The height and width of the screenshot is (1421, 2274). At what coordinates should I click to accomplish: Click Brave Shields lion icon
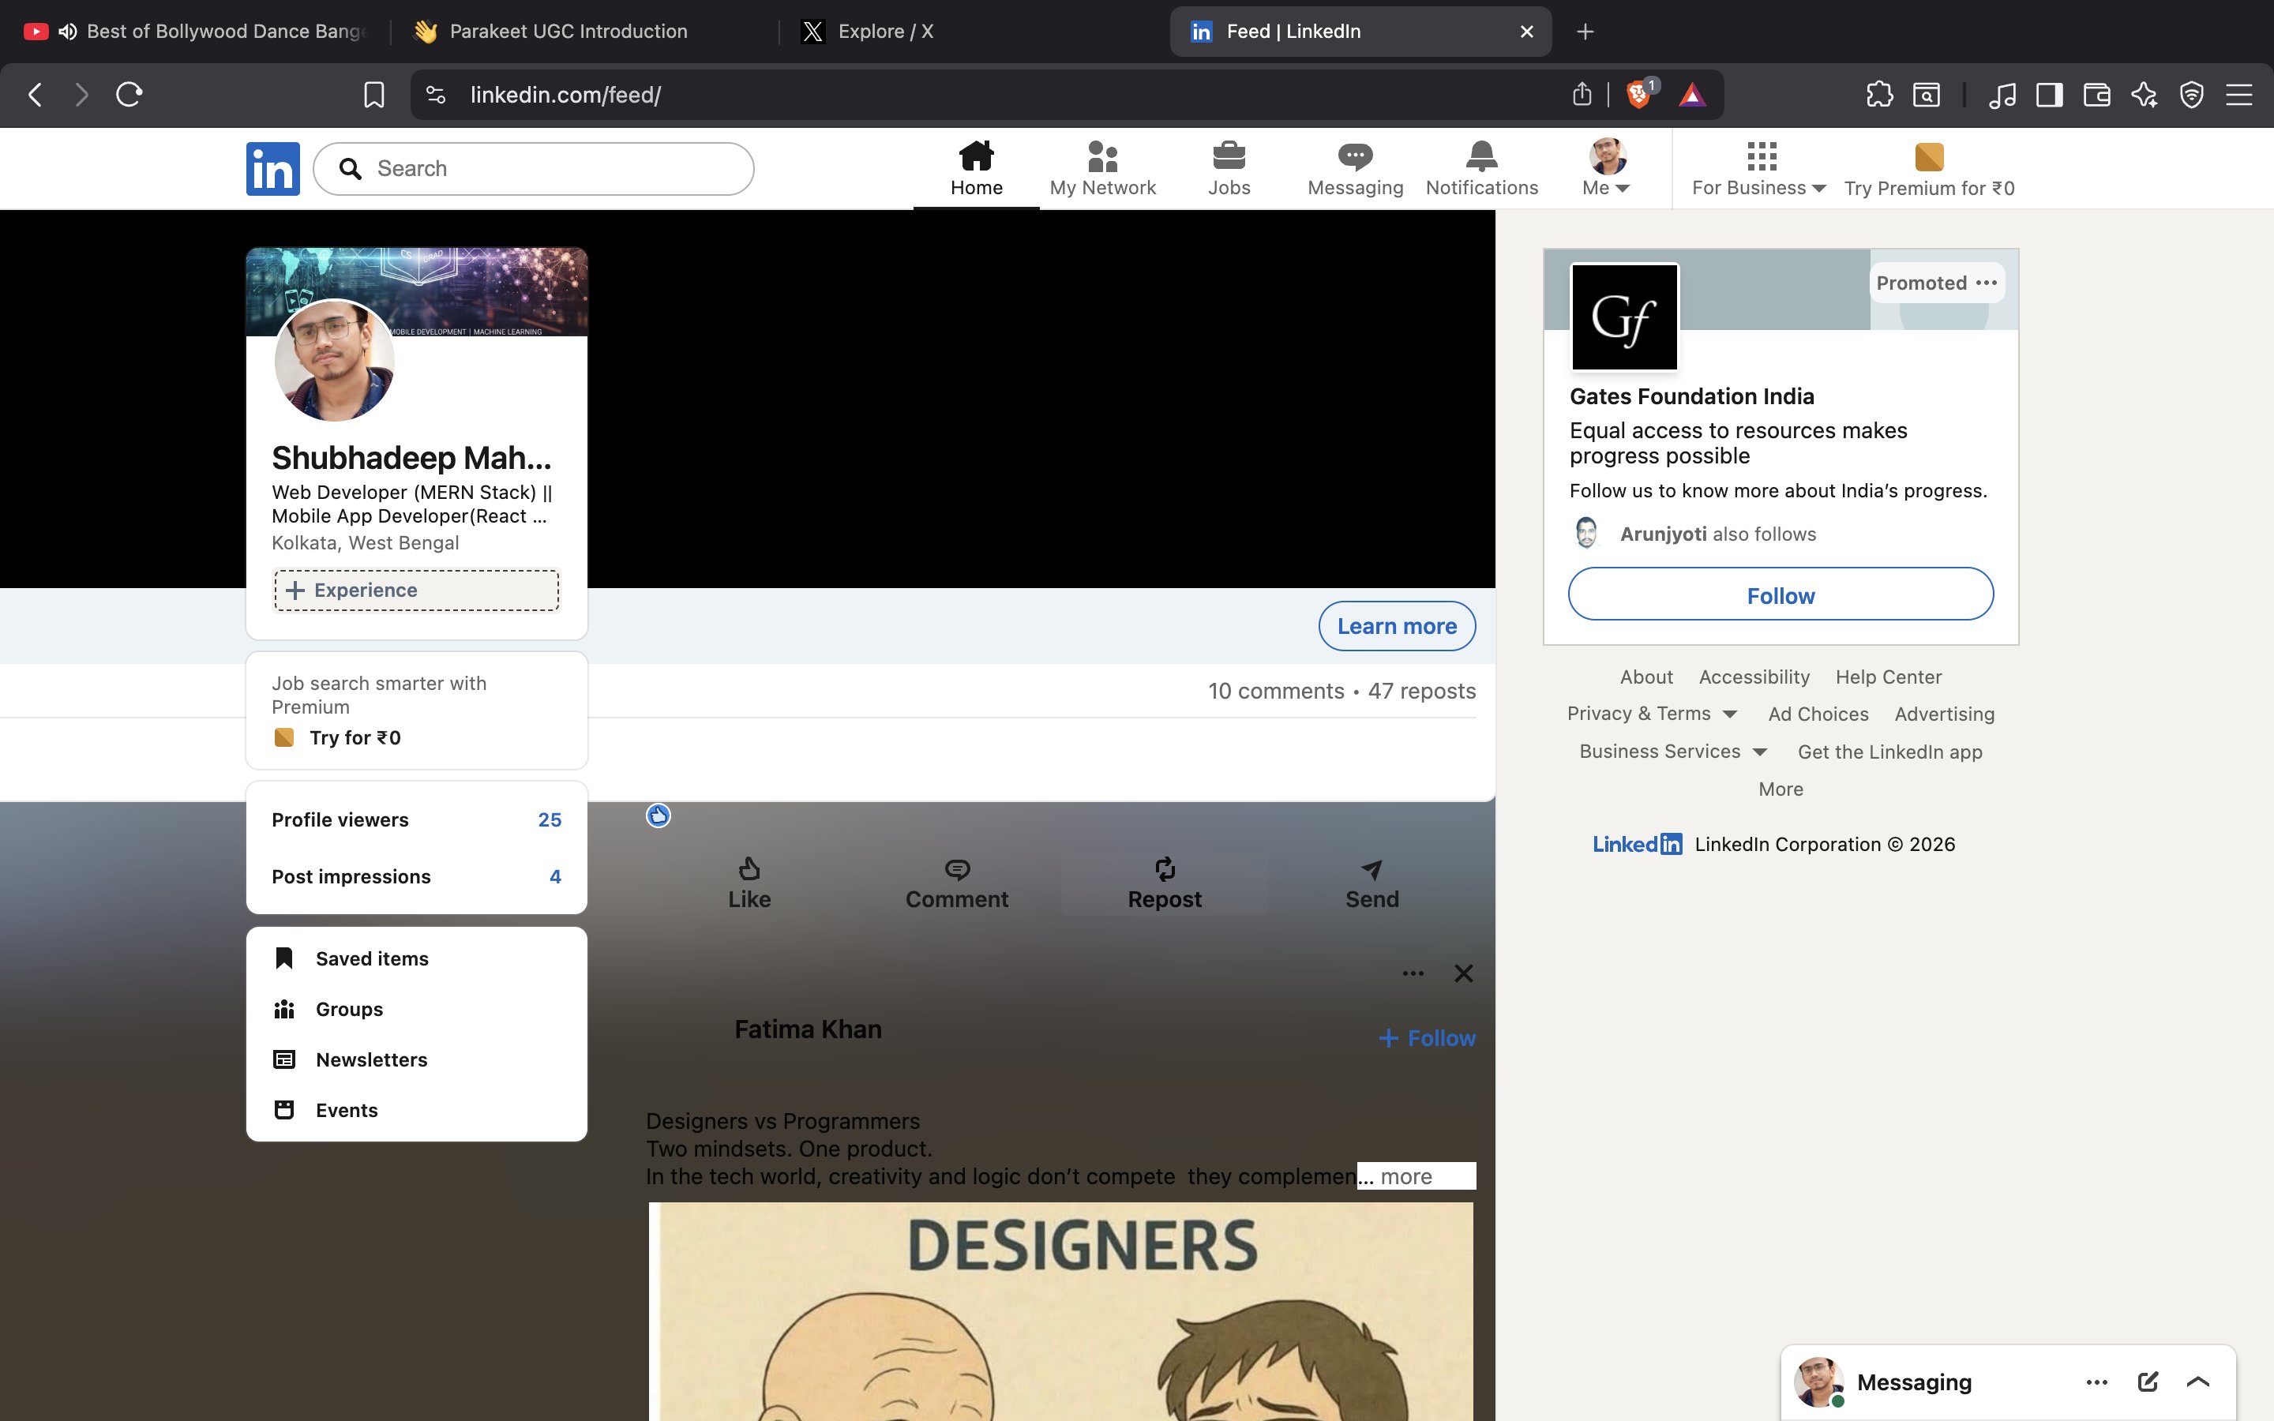point(1638,94)
